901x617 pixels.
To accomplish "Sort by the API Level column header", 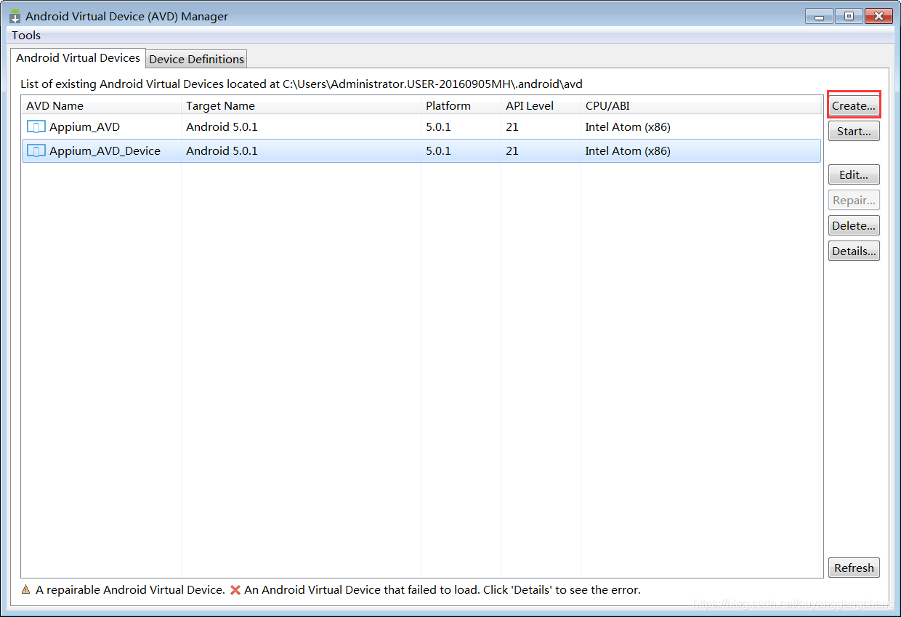I will (541, 105).
